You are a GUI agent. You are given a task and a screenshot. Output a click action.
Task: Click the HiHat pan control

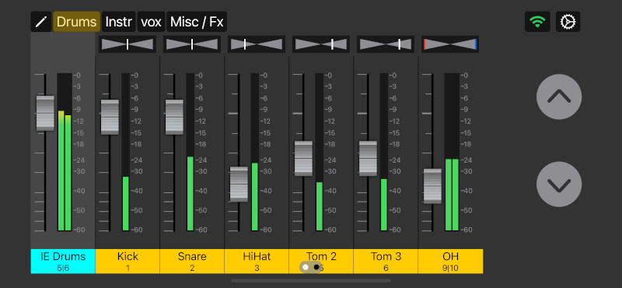point(257,44)
